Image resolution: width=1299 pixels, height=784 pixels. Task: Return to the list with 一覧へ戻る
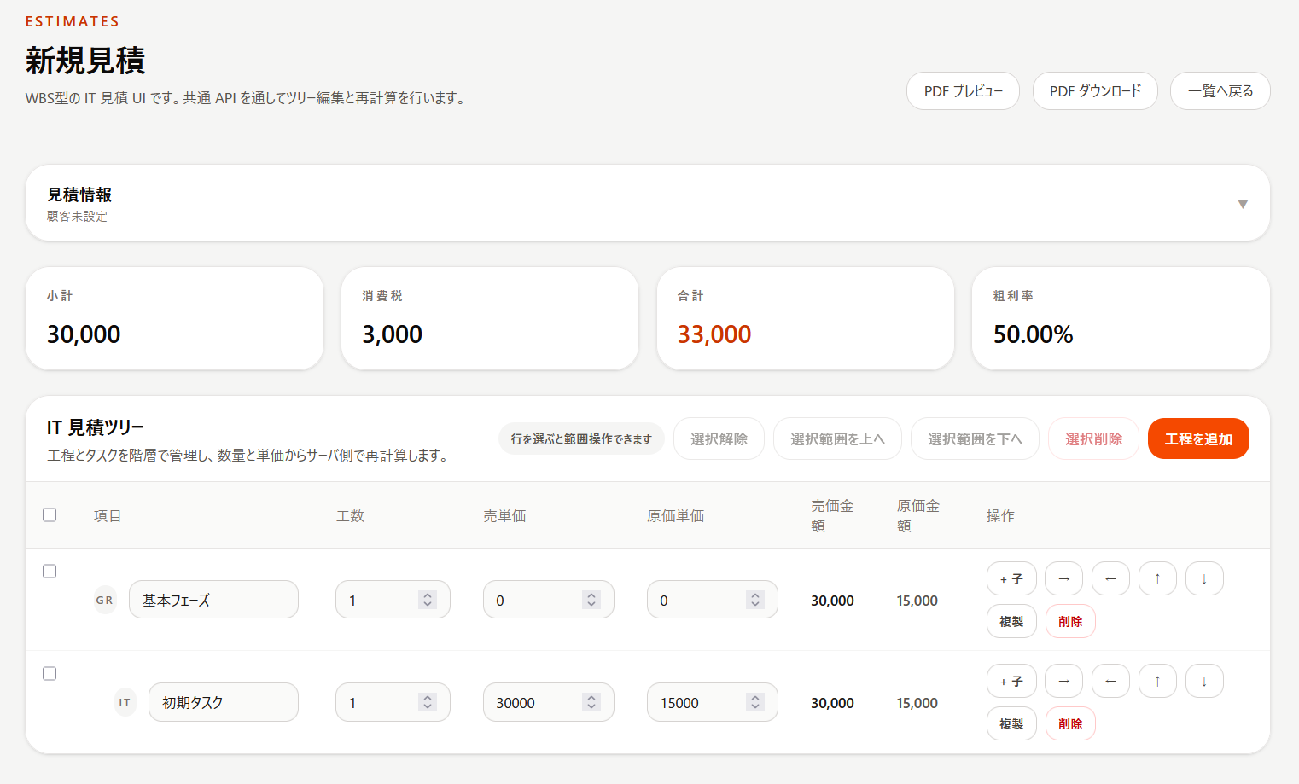(1220, 90)
